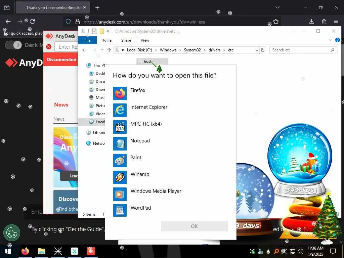The image size is (344, 258).
Task: View site info via the padlock icon
Action: pos(78,21)
